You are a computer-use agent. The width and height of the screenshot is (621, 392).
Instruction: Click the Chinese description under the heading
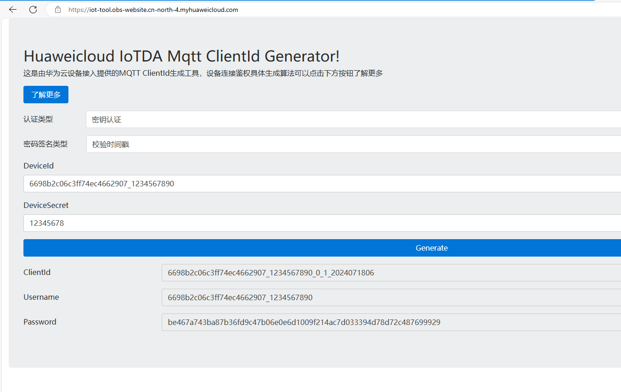point(203,73)
